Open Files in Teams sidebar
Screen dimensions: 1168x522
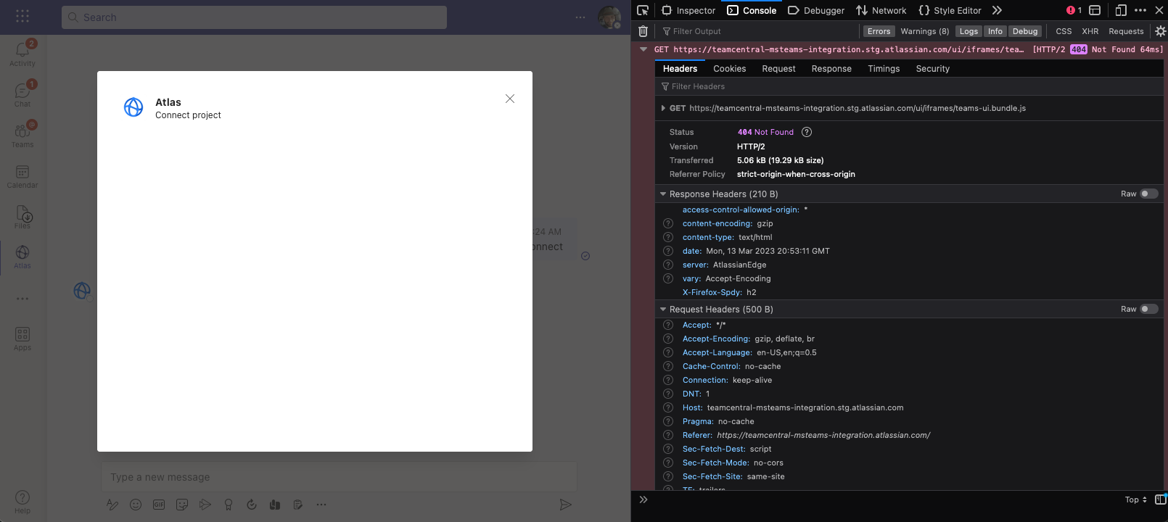click(22, 217)
